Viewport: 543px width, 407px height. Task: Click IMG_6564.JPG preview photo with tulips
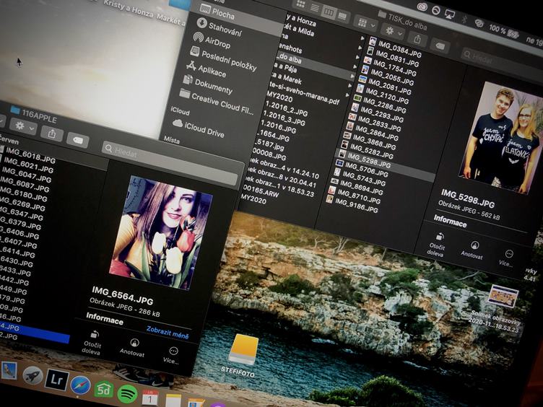[x=161, y=232]
